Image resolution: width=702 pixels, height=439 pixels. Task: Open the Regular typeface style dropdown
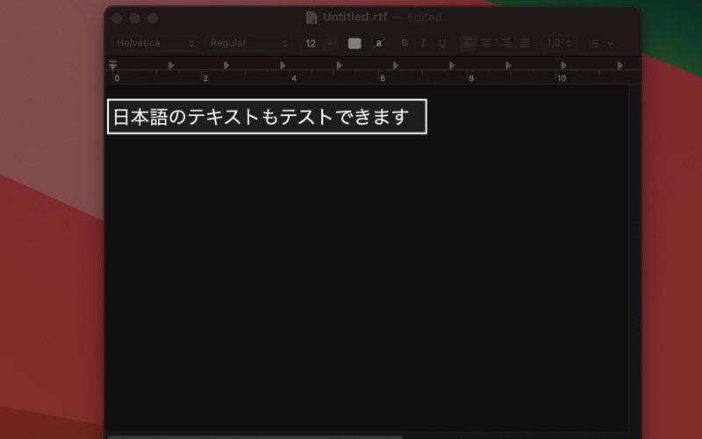click(x=249, y=43)
